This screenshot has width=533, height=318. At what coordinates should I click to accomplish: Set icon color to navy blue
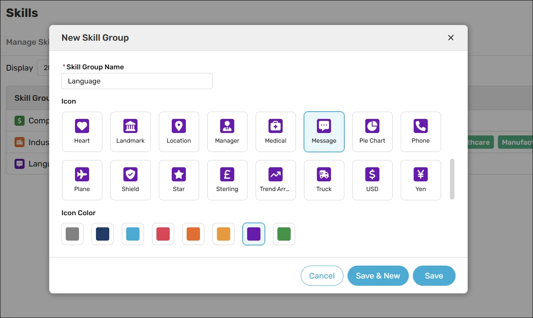coord(103,234)
